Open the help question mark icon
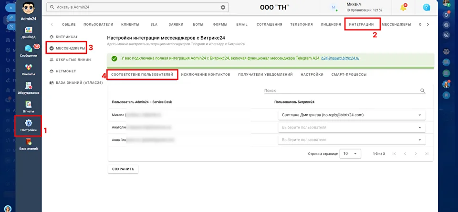This screenshot has height=212, width=458. [427, 8]
